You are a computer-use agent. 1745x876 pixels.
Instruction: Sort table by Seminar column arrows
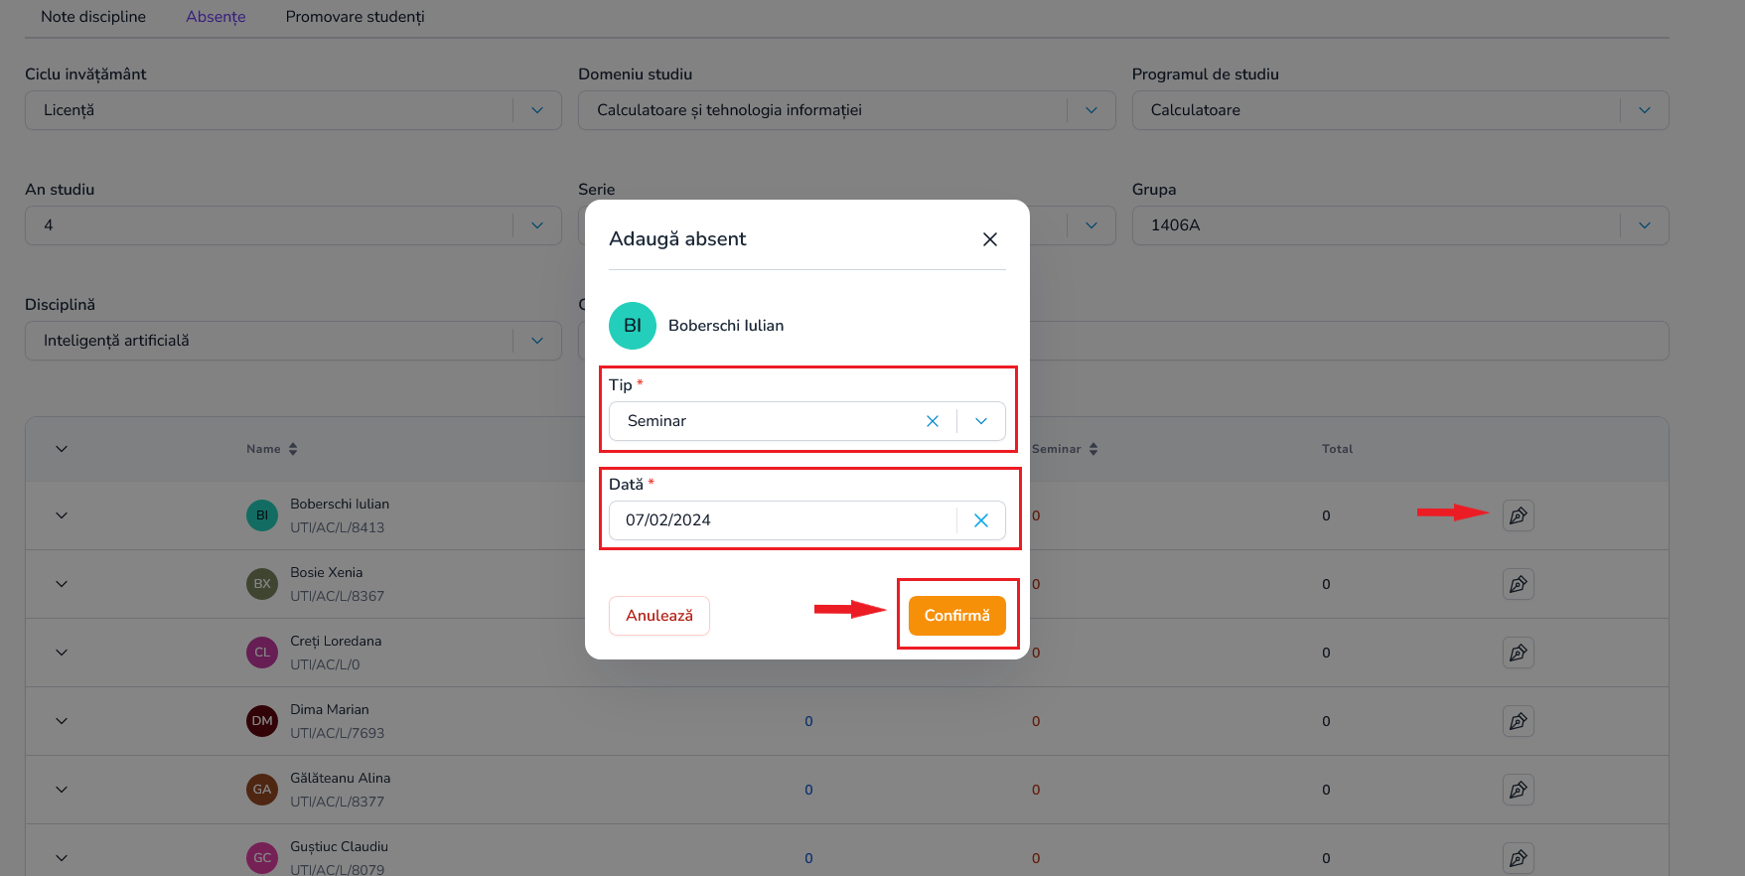click(1093, 449)
